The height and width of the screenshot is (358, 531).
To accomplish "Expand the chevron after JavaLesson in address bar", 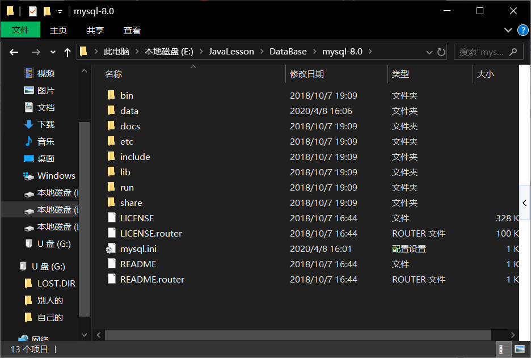I will point(262,52).
